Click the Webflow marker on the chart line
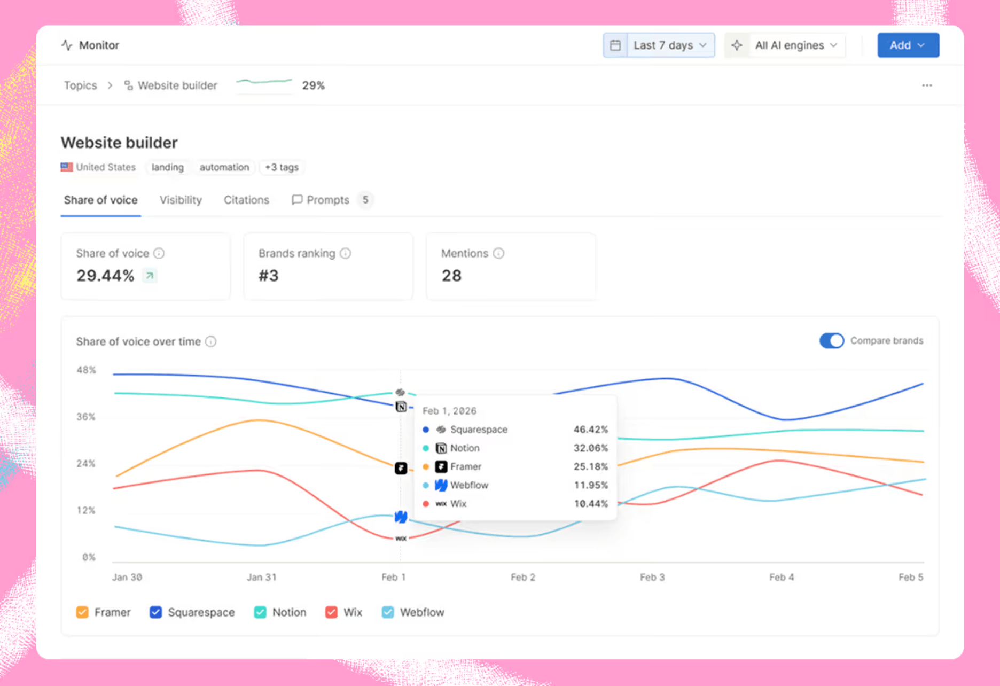 (x=401, y=517)
